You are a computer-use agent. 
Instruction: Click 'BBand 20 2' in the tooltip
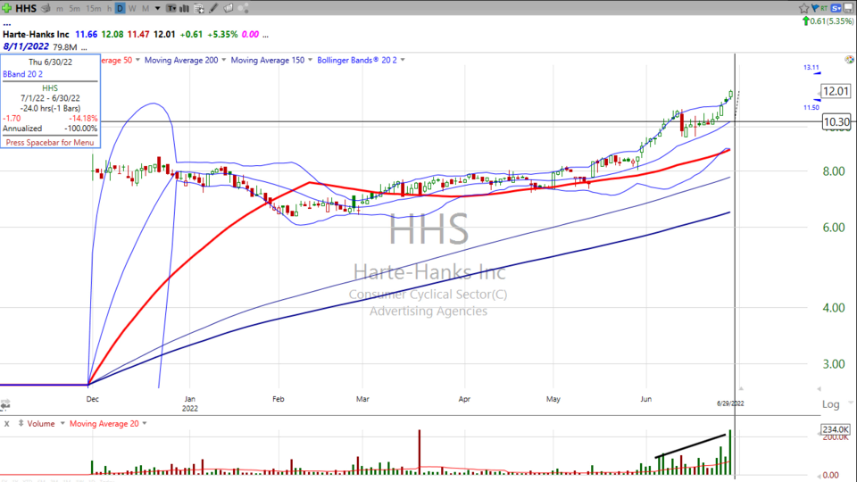(22, 74)
